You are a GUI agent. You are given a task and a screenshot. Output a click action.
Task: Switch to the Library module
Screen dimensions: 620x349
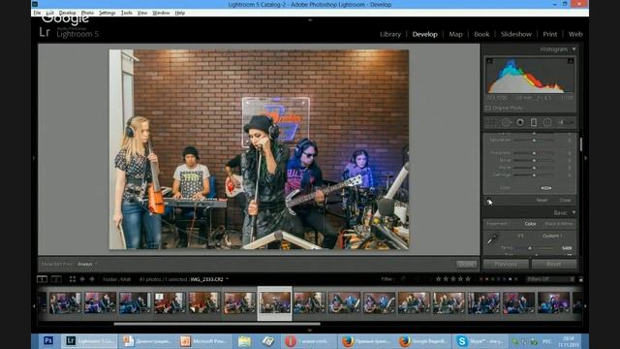point(390,35)
